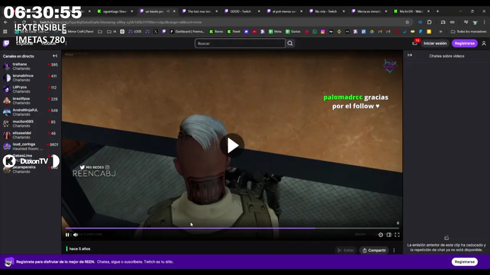Image resolution: width=490 pixels, height=275 pixels.
Task: Show hidden bookmarks overflow chevron
Action: (441, 32)
